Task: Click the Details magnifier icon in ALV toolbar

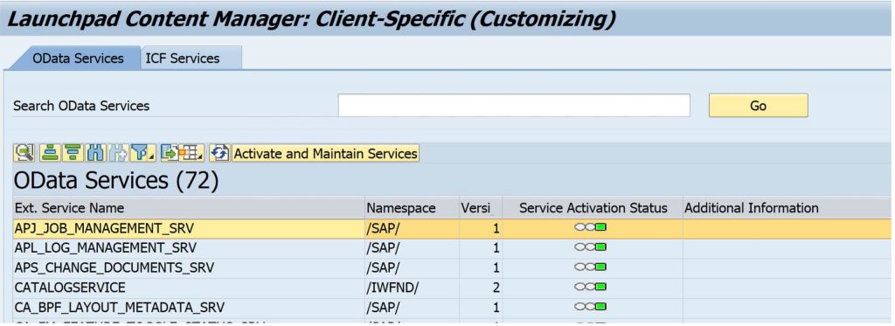Action: click(x=24, y=153)
